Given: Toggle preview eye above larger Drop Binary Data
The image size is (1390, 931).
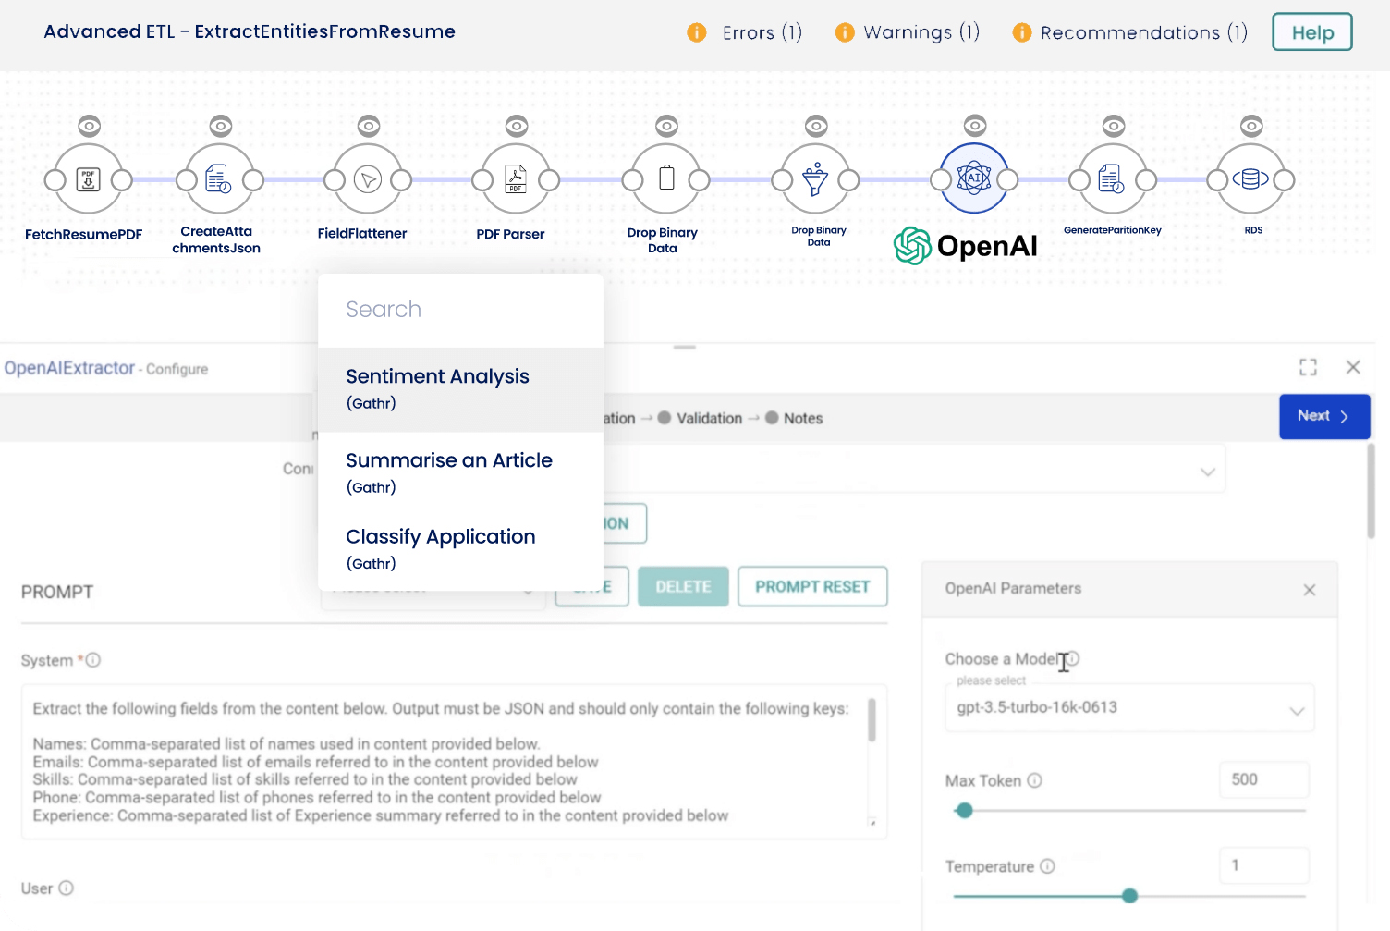Looking at the screenshot, I should click(x=666, y=126).
